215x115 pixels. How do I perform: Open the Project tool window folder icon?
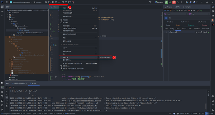pyautogui.click(x=2, y=7)
